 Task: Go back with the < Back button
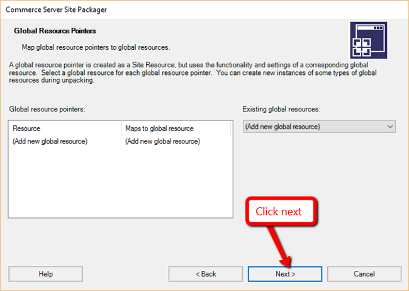[x=206, y=274]
